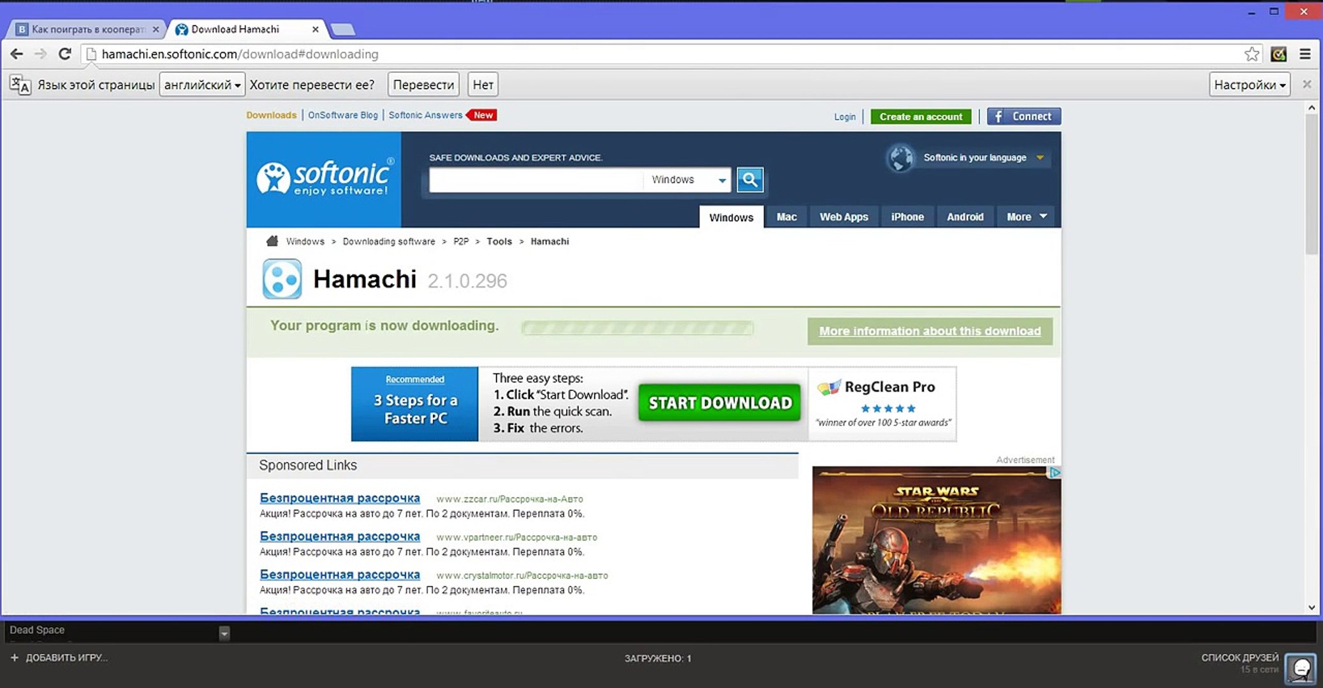Click the Нет button
Viewport: 1323px width, 688px height.
point(483,85)
